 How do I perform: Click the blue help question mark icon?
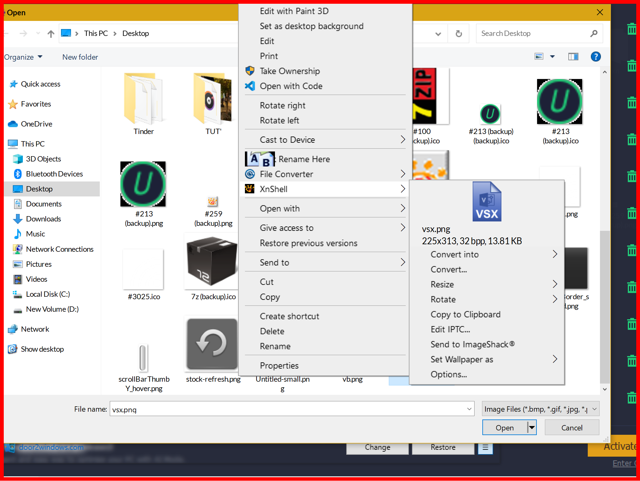595,57
